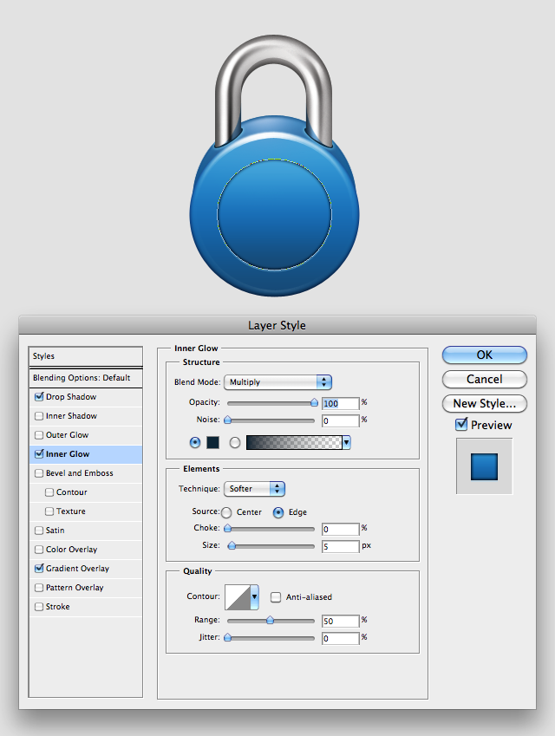This screenshot has height=736, width=555.
Task: Set glow Source to Center
Action: click(x=226, y=512)
